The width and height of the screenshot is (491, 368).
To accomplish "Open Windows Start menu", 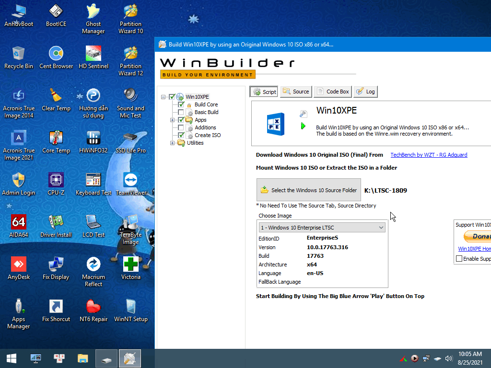I will (x=12, y=358).
